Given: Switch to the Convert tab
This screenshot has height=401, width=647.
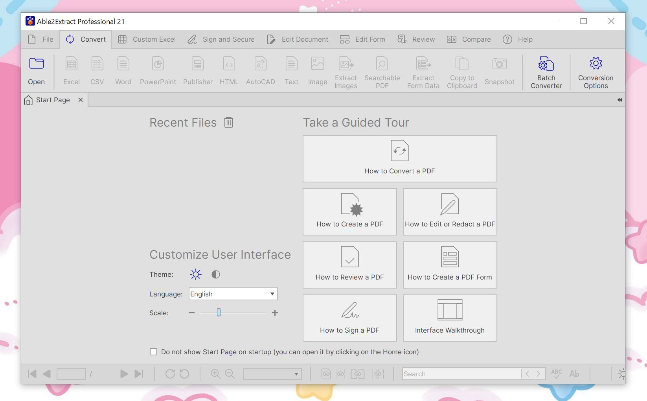Looking at the screenshot, I should 86,39.
